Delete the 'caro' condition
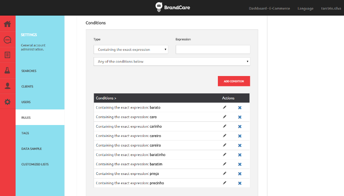The width and height of the screenshot is (344, 196). [240, 117]
